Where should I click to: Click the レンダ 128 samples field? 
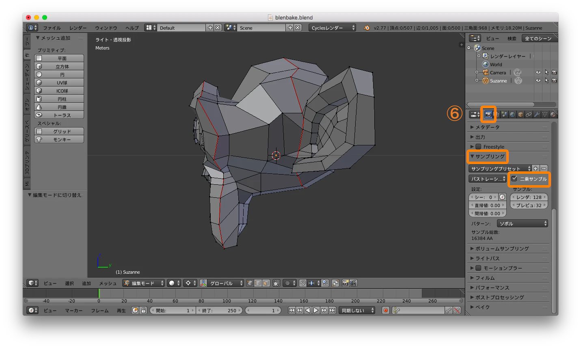coord(529,197)
